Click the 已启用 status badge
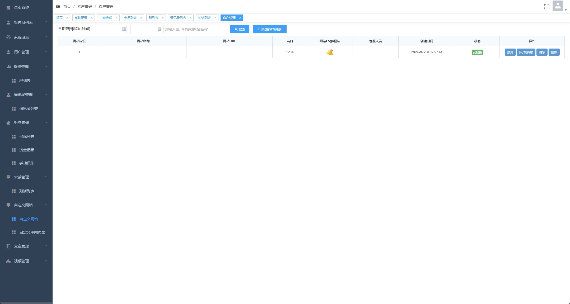Screen dimensions: 570x304 tap(477, 52)
